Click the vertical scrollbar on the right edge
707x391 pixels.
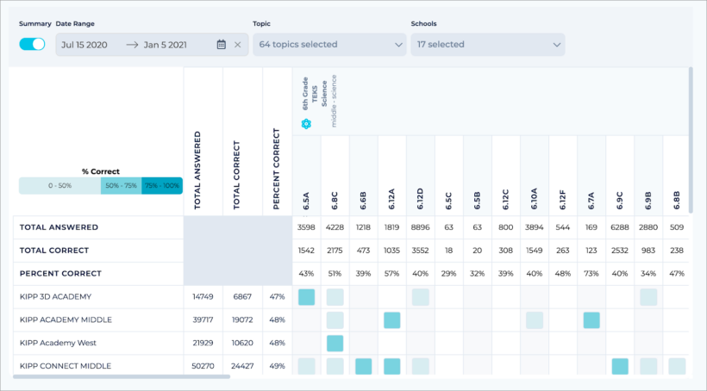tap(691, 138)
